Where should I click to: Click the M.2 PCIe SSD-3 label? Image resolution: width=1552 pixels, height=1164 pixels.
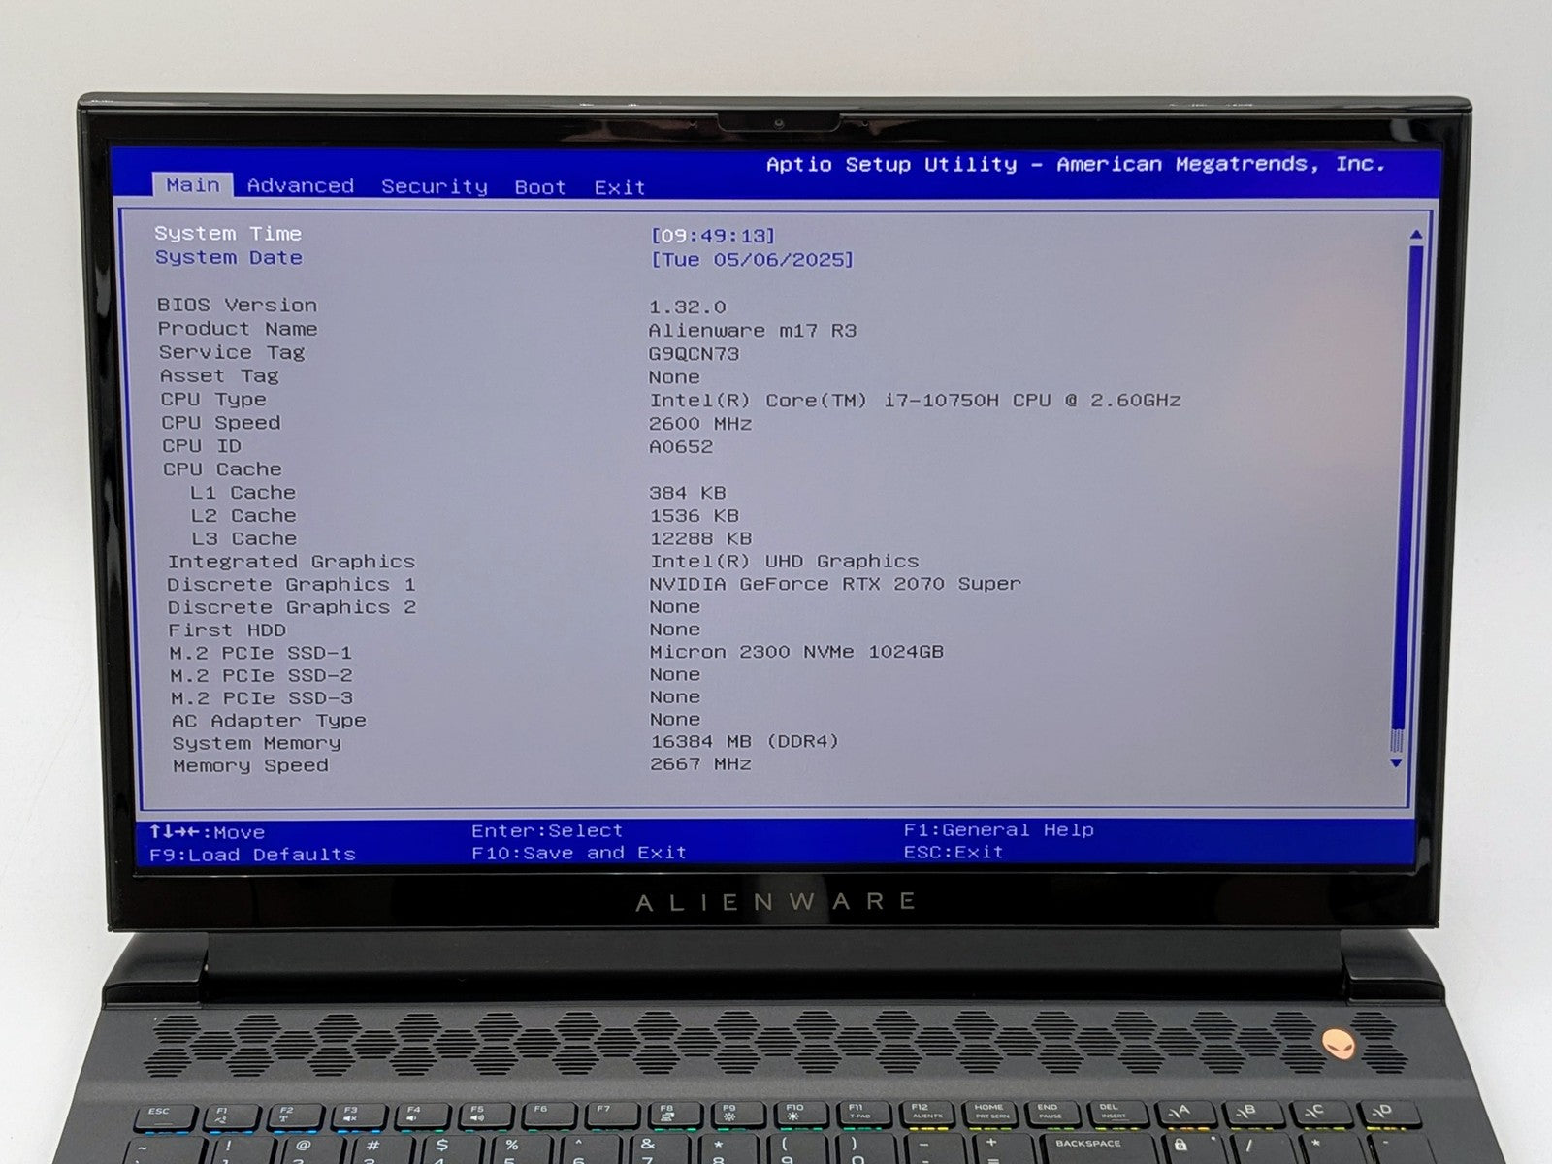[262, 698]
